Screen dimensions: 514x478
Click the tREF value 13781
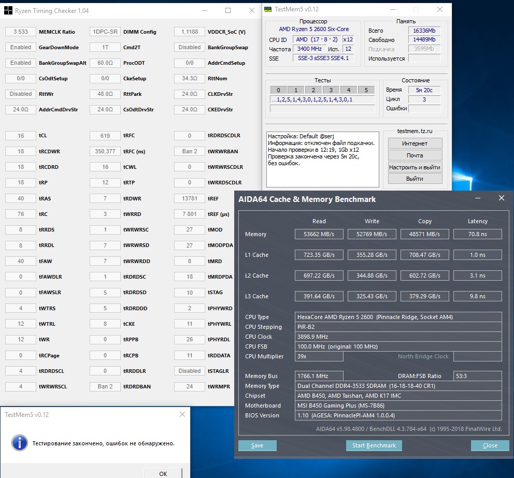click(x=190, y=198)
